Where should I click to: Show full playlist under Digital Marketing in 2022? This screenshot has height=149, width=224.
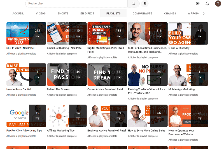tap(102, 57)
